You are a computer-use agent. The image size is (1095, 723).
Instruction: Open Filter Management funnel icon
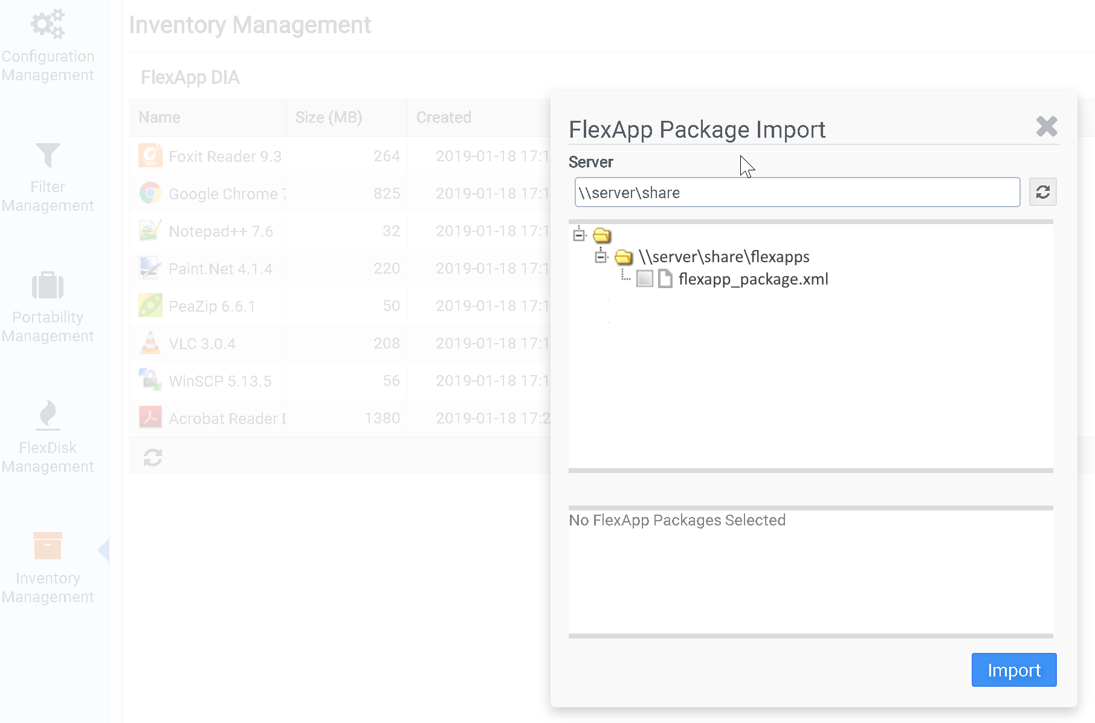[48, 155]
